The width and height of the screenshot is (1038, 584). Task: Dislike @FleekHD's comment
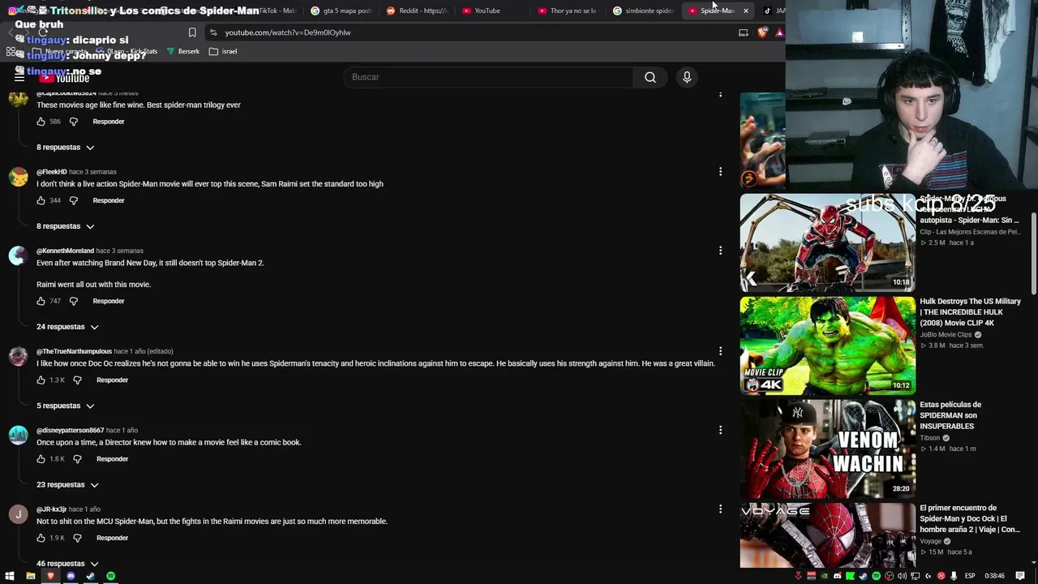click(73, 200)
